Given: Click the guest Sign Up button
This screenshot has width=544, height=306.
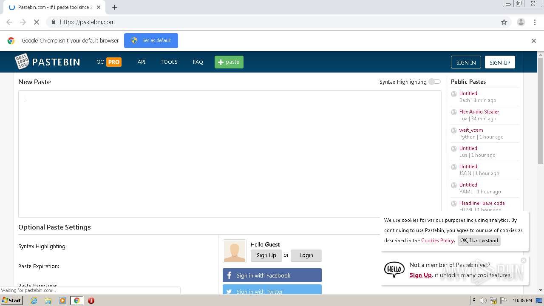Looking at the screenshot, I should 266,255.
